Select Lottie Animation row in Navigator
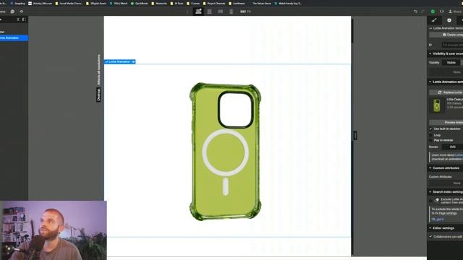The image size is (463, 260). coord(14,38)
